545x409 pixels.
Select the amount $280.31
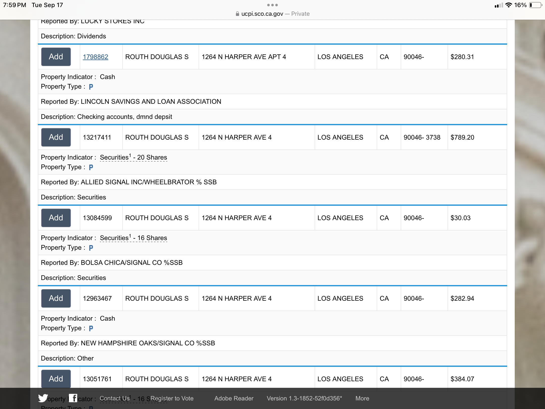(x=462, y=57)
